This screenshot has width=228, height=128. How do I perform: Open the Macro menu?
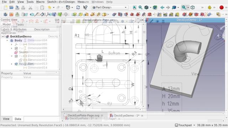[40, 2]
